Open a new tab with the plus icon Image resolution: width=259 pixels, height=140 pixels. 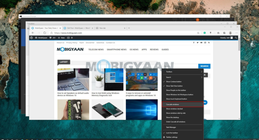pos(129,28)
